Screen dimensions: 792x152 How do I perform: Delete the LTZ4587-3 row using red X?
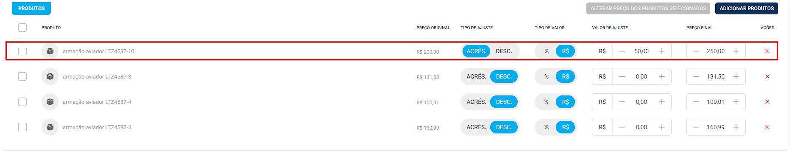coord(767,76)
